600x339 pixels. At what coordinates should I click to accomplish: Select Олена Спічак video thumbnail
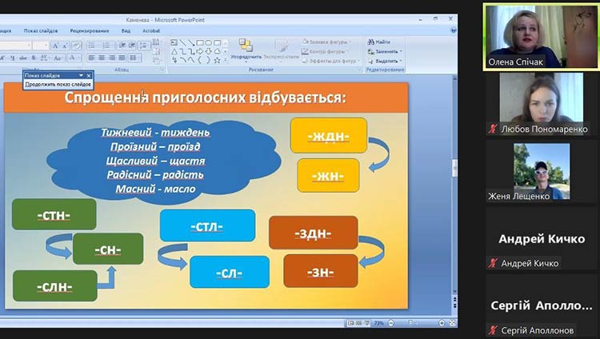(542, 37)
